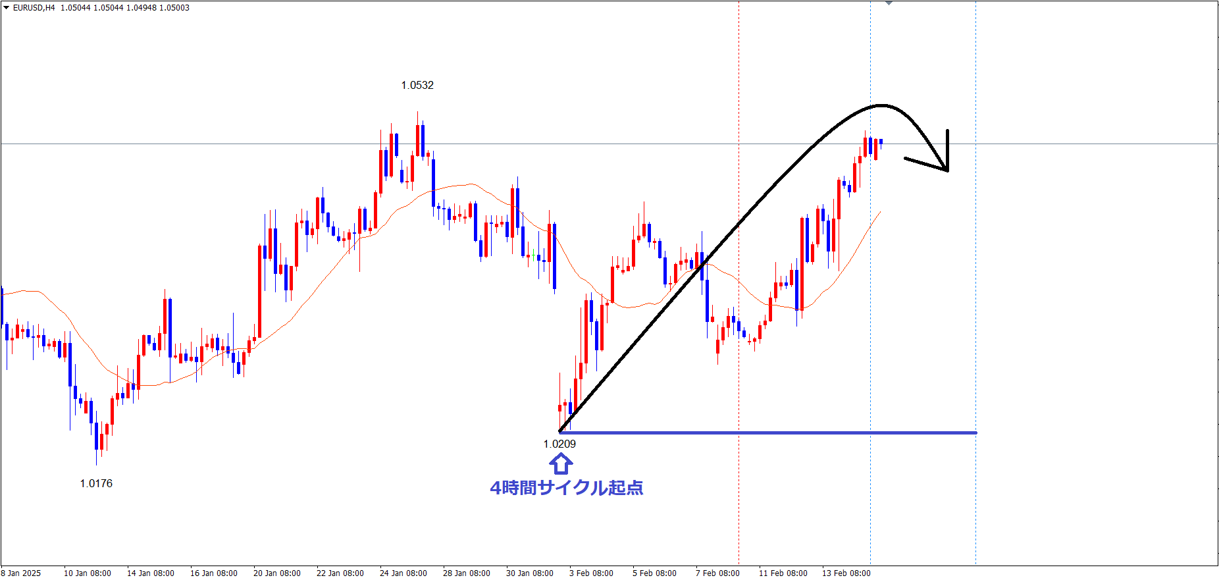Click the EURUSD,H4 symbol title text
This screenshot has height=580, width=1219.
pyautogui.click(x=34, y=8)
